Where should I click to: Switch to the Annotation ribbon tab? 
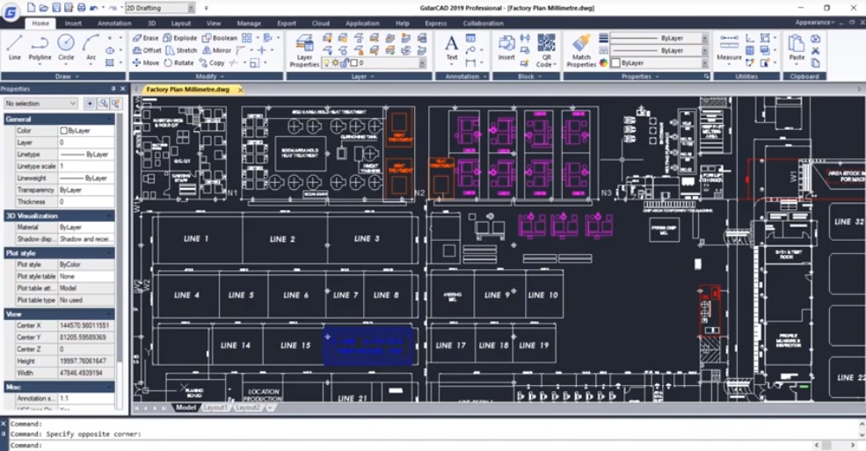click(x=114, y=24)
